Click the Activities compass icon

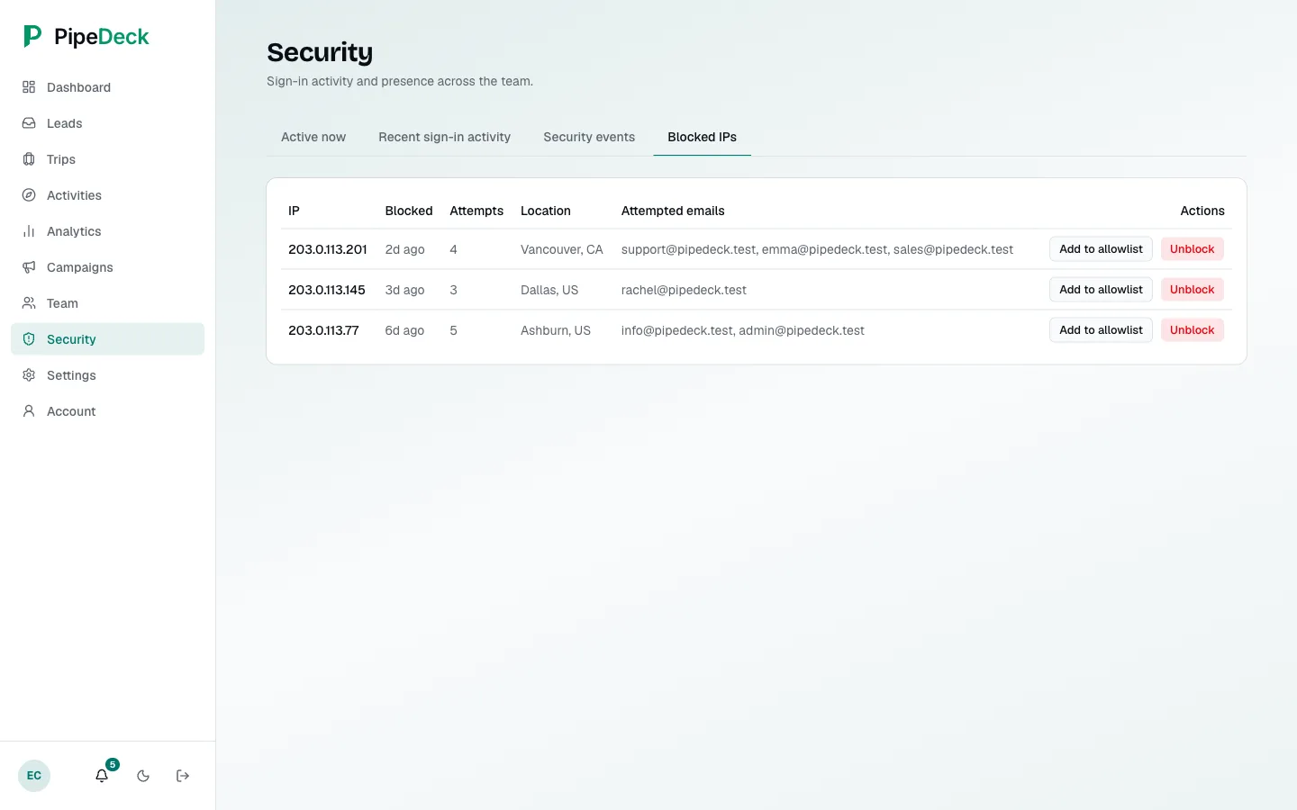coord(29,195)
